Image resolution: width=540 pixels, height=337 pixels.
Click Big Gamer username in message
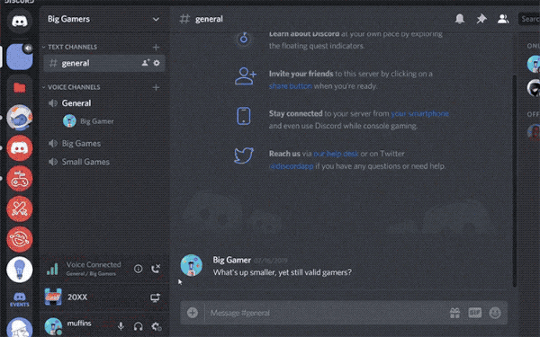click(232, 260)
